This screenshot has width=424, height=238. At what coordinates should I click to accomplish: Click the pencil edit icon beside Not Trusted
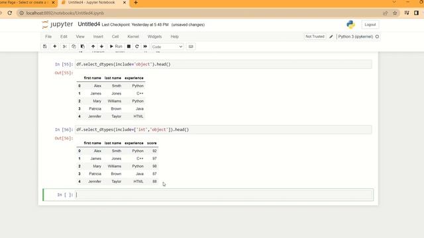(x=331, y=36)
